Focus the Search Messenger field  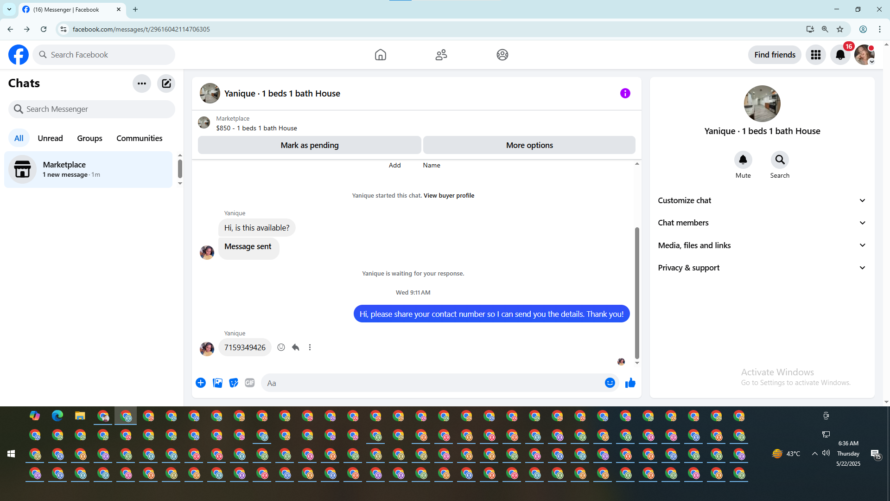point(92,109)
